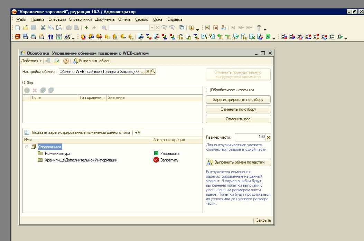This screenshot has height=241, width=364.
Task: Click the Авто регистрация column header
Action: click(177, 140)
